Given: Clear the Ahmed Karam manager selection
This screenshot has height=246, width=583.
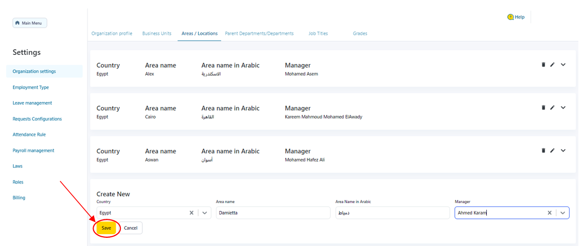Looking at the screenshot, I should [x=549, y=213].
